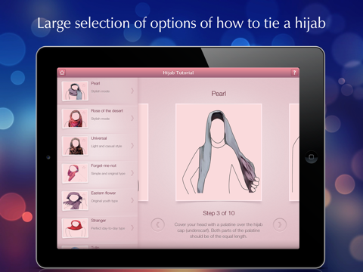Click 'Eastern flower' list item title

[104, 193]
